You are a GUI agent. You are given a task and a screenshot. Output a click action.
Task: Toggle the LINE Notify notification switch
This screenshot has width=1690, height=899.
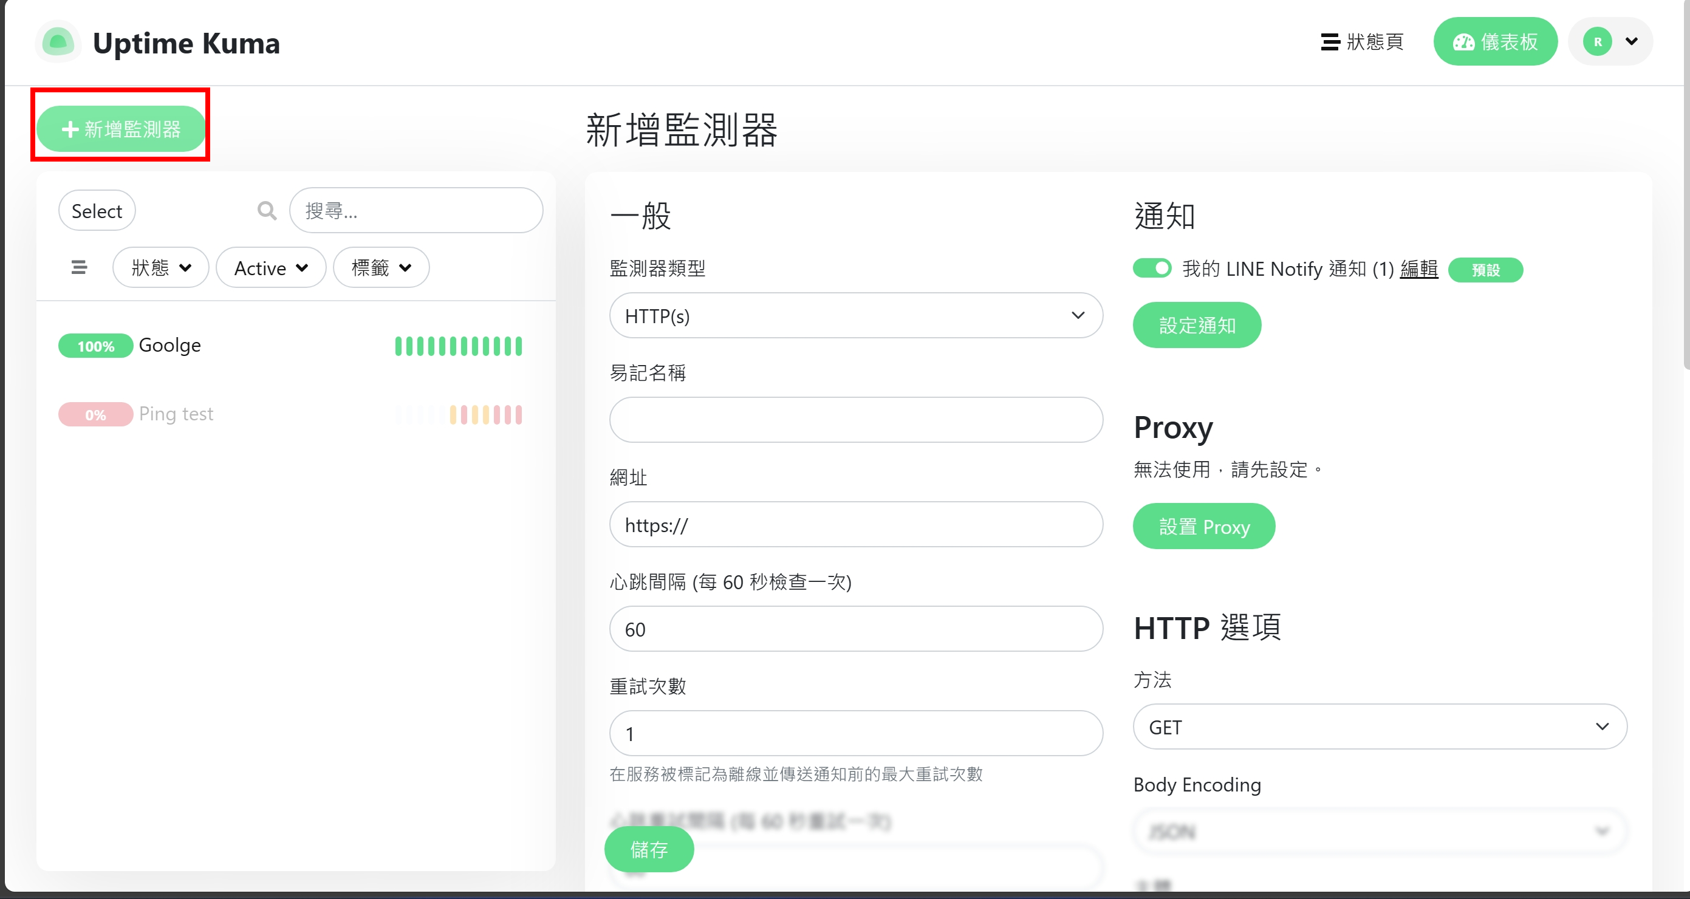tap(1152, 268)
